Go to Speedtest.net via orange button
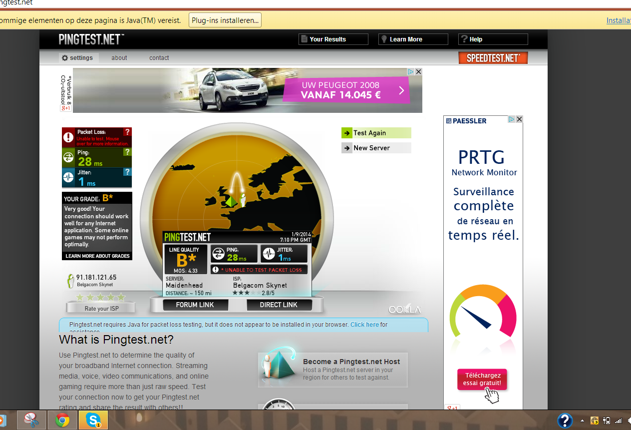631x430 pixels. (x=493, y=58)
